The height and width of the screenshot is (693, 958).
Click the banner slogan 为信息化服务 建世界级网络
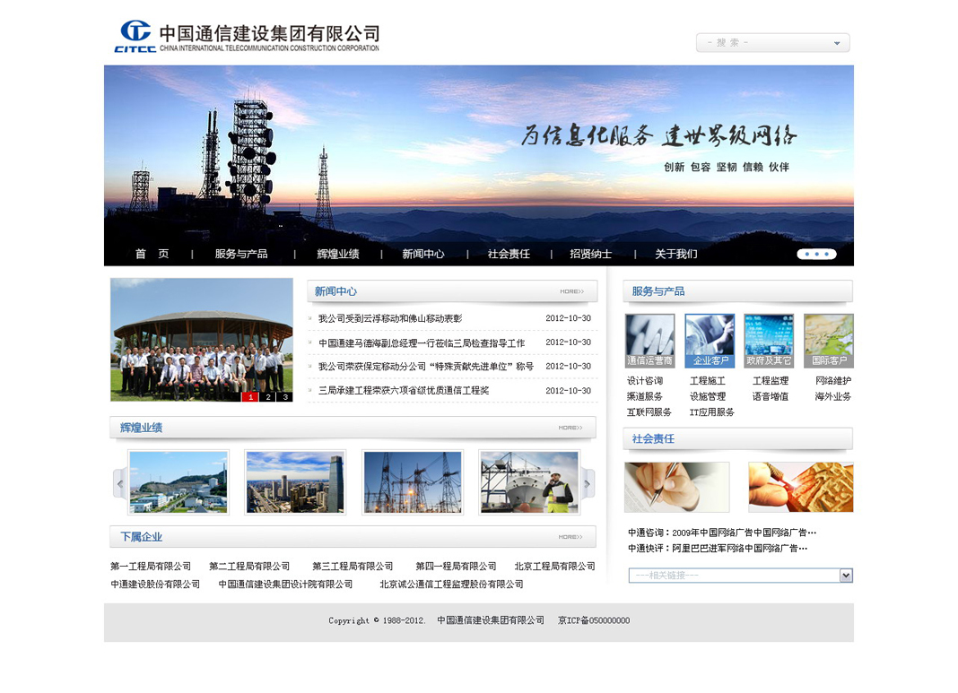pos(658,135)
